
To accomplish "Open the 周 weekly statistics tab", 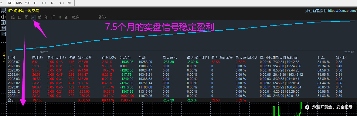I will coord(26,17).
